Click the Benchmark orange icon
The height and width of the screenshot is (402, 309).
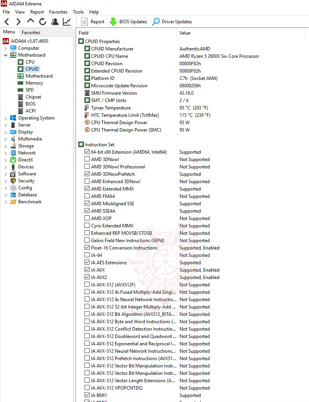13,202
